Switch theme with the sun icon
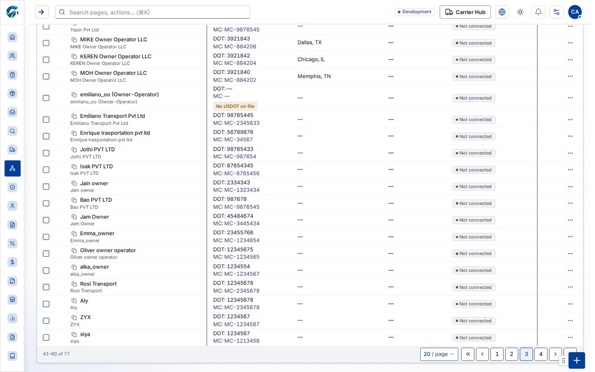 (520, 12)
